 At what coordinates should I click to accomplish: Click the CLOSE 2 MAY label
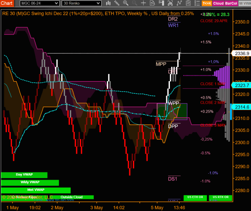[213, 102]
